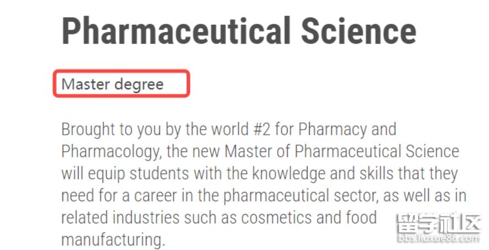Click the bbs.liuxue86.com watermark URL

(439, 238)
